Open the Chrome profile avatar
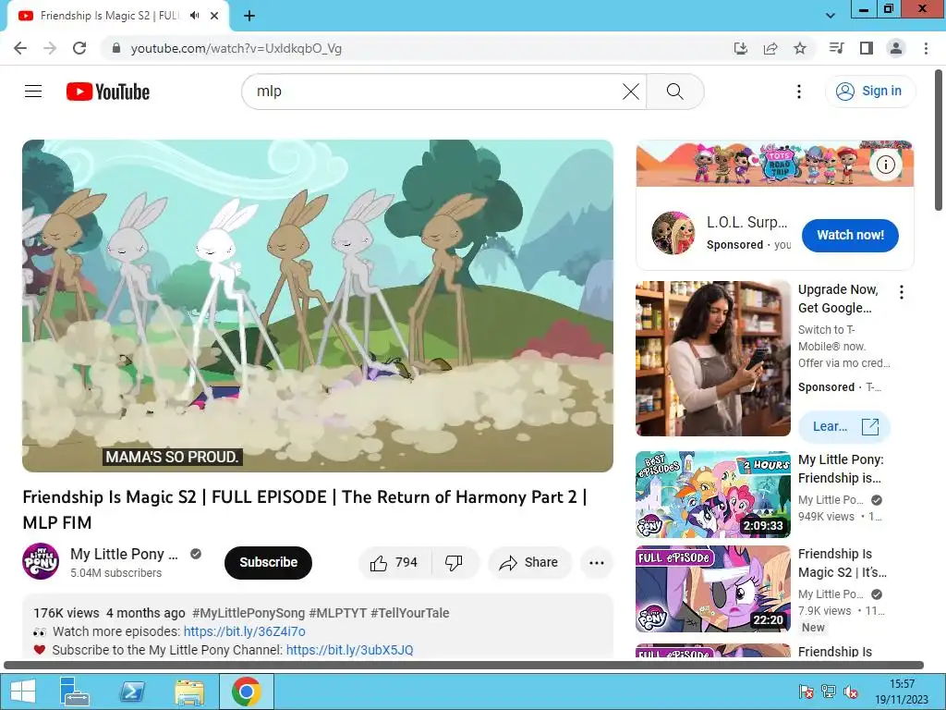Screen dimensions: 946x710 pyautogui.click(x=896, y=48)
